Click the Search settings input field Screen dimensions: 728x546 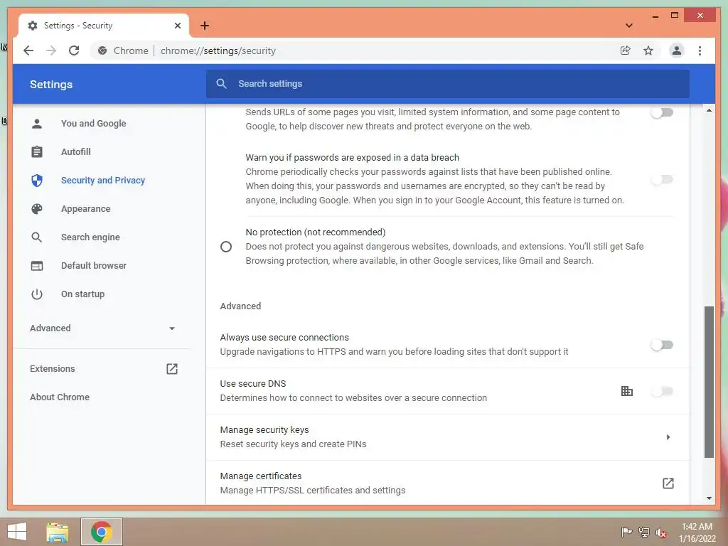pos(448,84)
